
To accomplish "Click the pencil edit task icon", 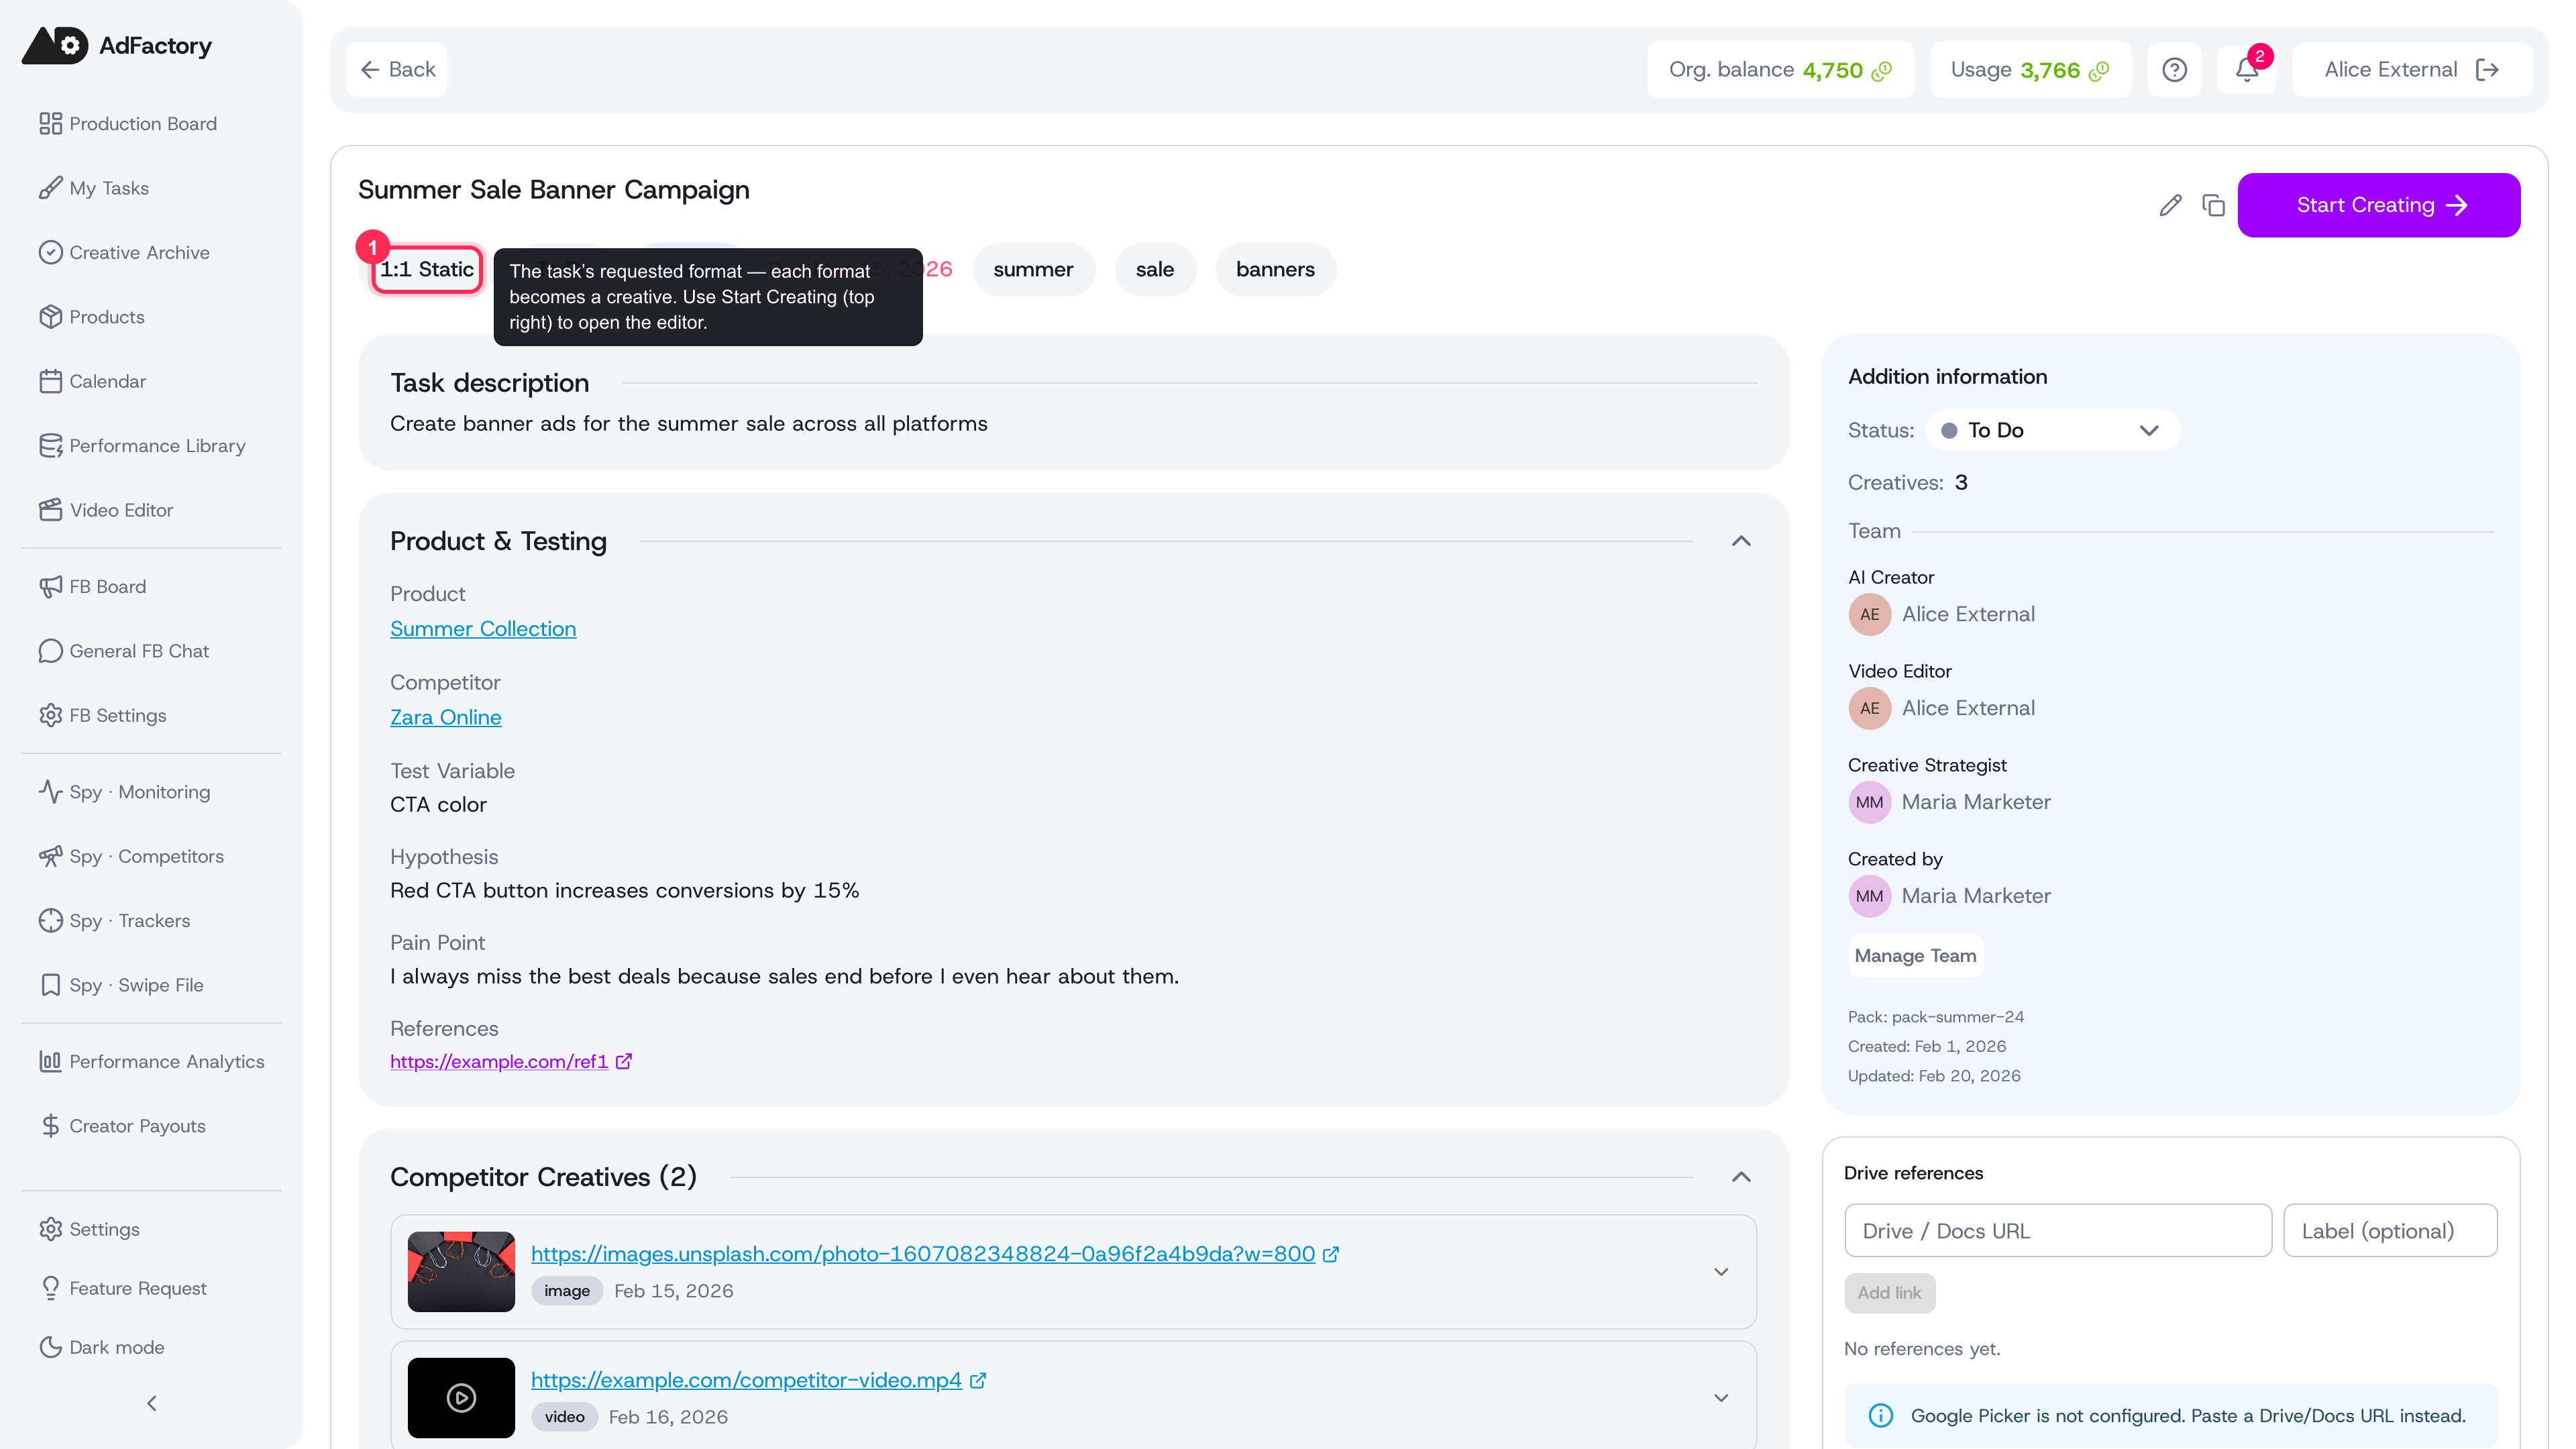I will pyautogui.click(x=2170, y=205).
